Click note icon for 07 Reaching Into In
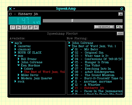Screen dimensions: 132x105 point(72,69)
